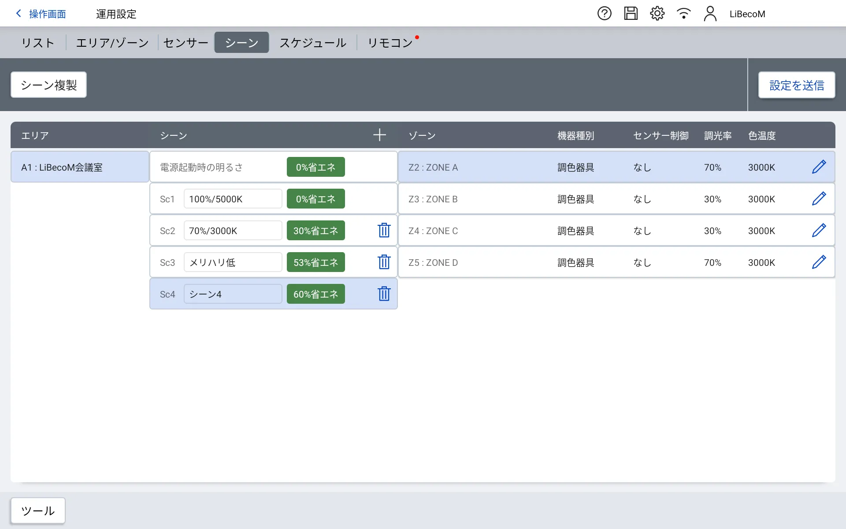846x529 pixels.
Task: Open the リモコン tab
Action: 390,43
